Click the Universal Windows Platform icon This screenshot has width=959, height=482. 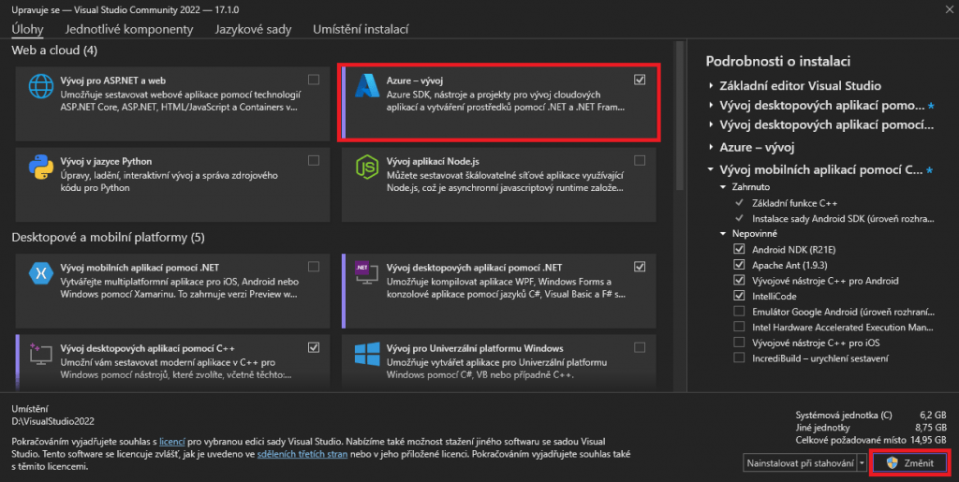click(365, 354)
